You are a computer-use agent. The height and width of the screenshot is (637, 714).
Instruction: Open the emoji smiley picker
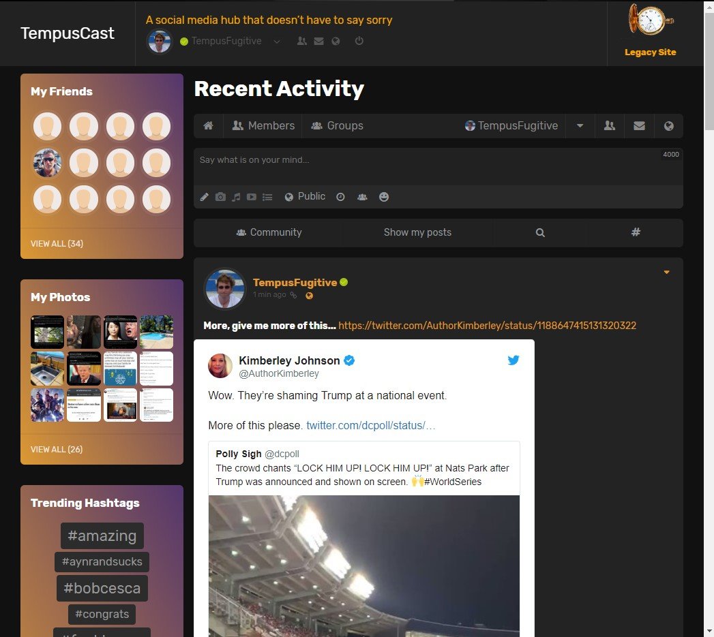[x=384, y=197]
